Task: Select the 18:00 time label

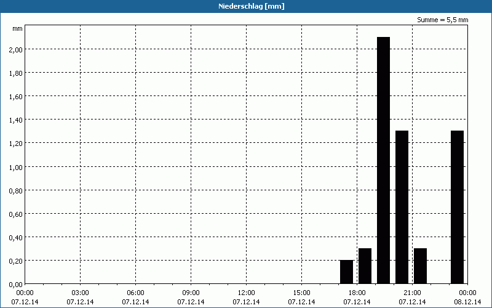Action: click(x=357, y=293)
